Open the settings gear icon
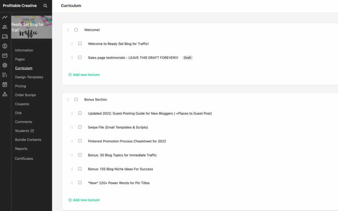 tap(5, 65)
